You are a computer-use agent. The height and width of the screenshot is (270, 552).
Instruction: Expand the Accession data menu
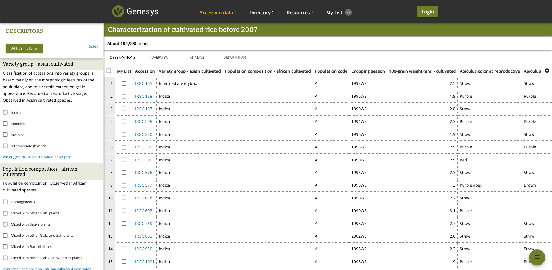point(218,13)
